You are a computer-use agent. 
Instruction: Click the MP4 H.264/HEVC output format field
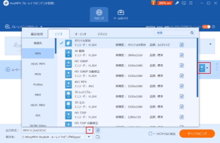[54, 131]
